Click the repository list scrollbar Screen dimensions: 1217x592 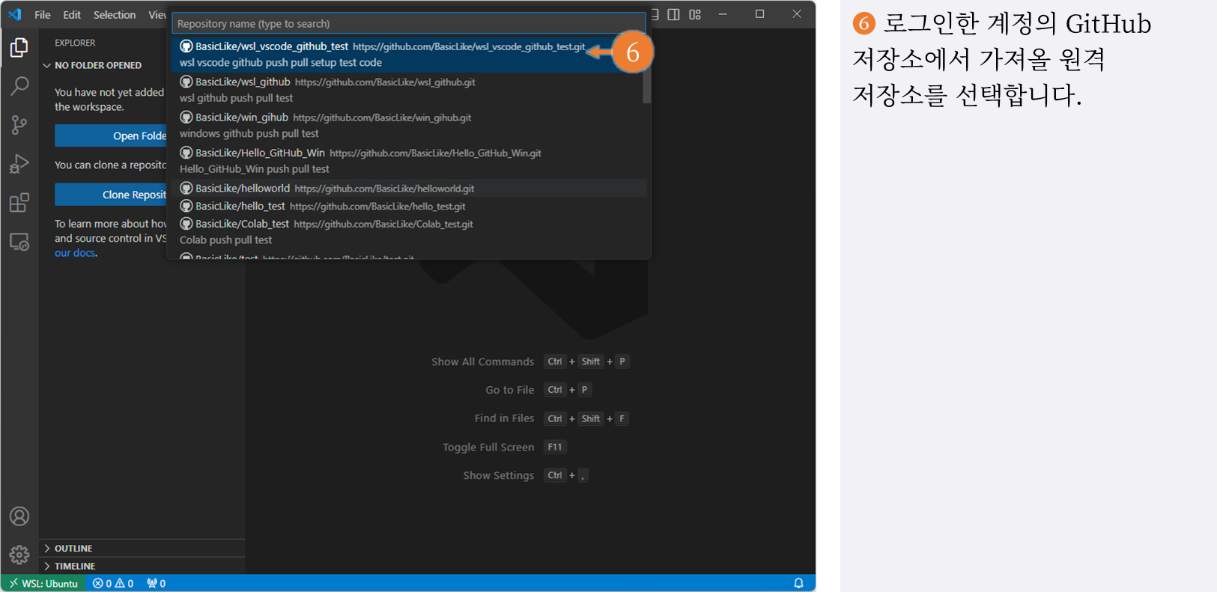646,71
